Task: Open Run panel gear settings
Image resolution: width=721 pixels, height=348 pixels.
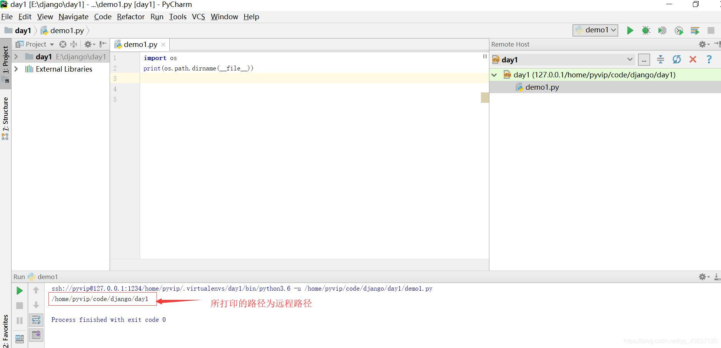Action: point(704,277)
